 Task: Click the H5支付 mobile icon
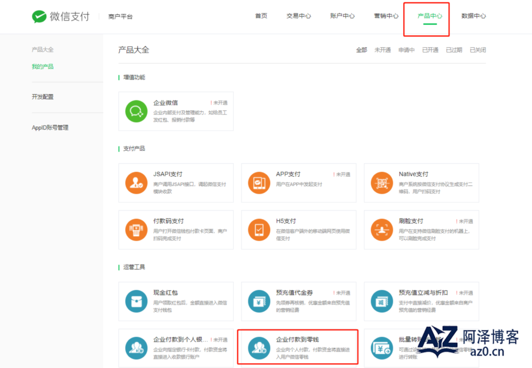click(259, 230)
